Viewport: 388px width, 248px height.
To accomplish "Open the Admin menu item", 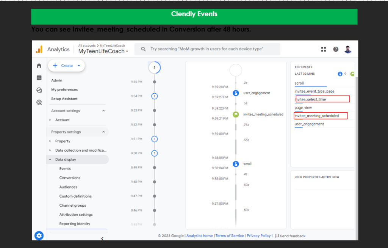I will pos(57,80).
